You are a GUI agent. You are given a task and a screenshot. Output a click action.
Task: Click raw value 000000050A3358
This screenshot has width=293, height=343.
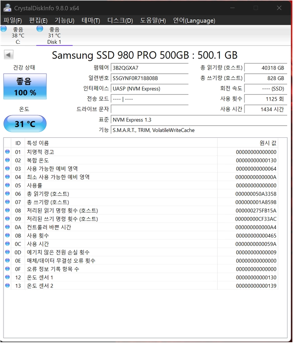click(256, 194)
